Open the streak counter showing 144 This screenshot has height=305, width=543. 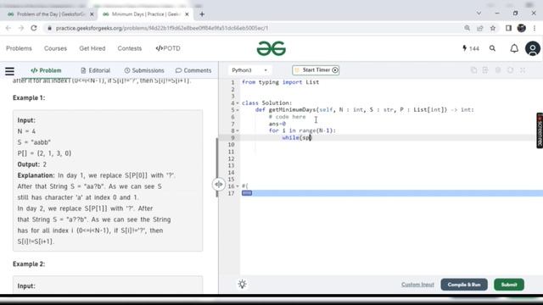pos(471,48)
